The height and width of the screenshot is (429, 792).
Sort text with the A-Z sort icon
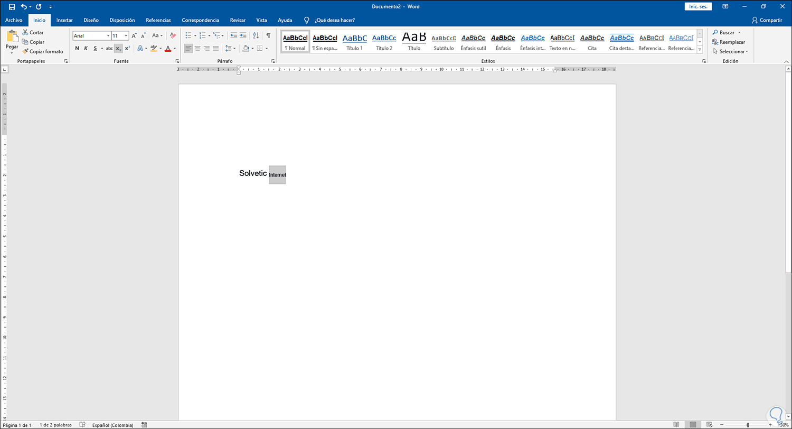point(256,35)
